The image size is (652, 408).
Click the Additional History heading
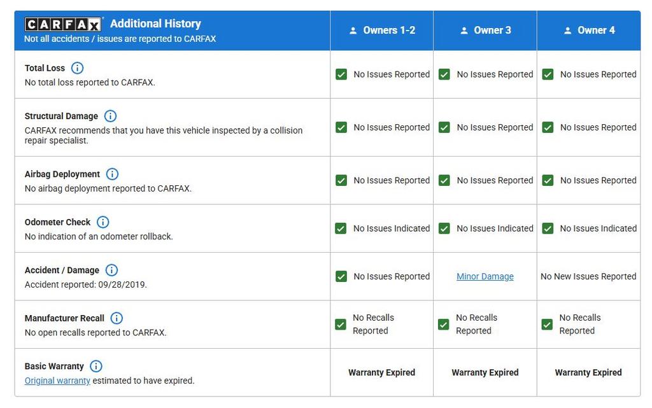[155, 24]
